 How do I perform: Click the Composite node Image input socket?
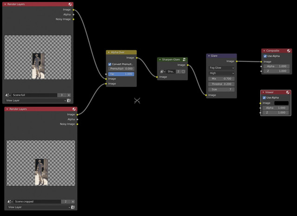(x=261, y=62)
